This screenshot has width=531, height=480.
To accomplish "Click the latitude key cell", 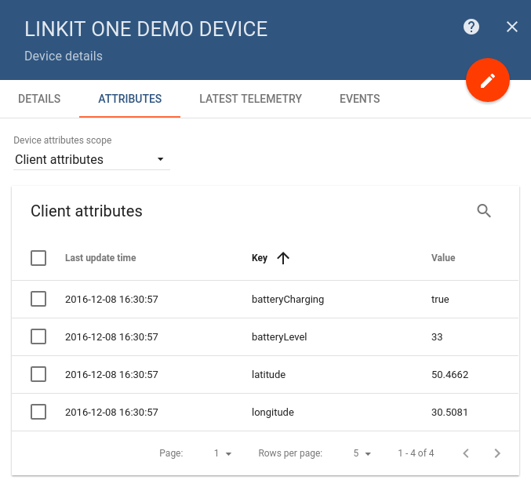I will (268, 375).
